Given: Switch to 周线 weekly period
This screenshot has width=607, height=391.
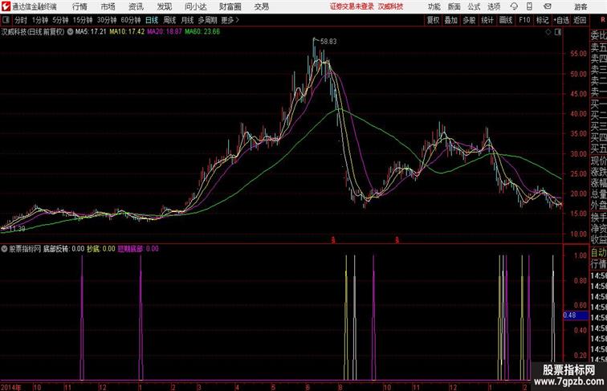Looking at the screenshot, I should tap(169, 20).
